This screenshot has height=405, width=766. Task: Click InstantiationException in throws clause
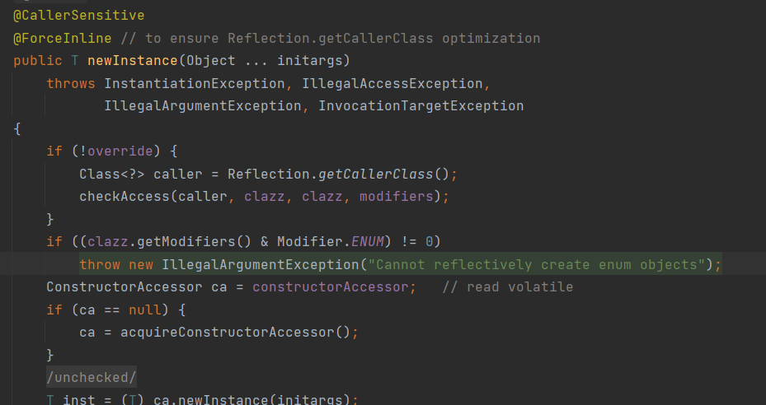[x=195, y=83]
